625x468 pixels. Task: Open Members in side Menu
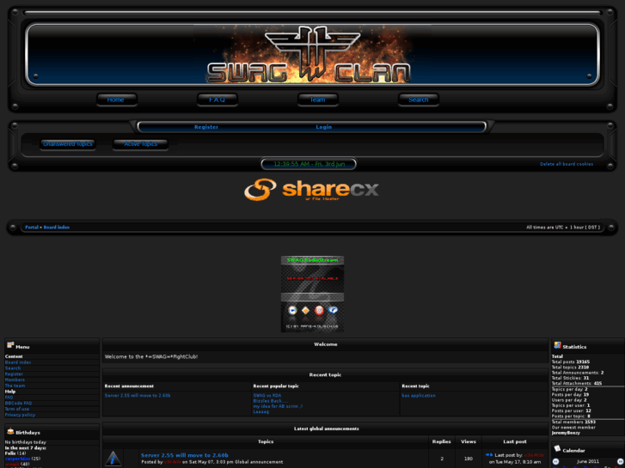(15, 380)
